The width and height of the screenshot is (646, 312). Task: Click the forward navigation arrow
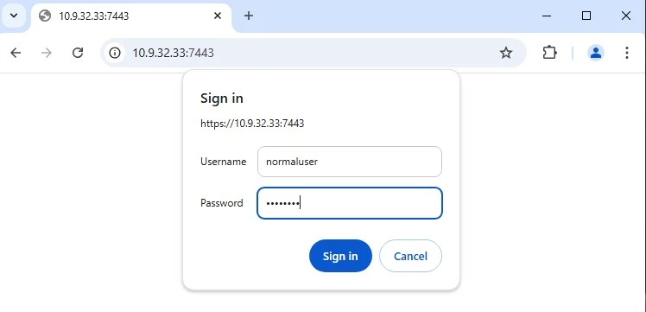point(47,53)
